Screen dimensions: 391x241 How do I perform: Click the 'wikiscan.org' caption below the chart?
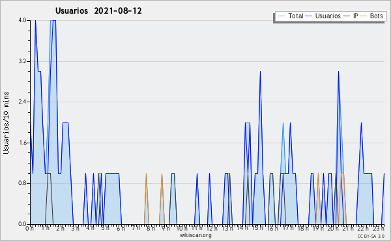(x=195, y=235)
